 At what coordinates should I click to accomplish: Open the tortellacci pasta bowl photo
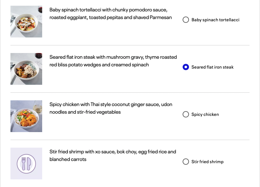point(26,22)
